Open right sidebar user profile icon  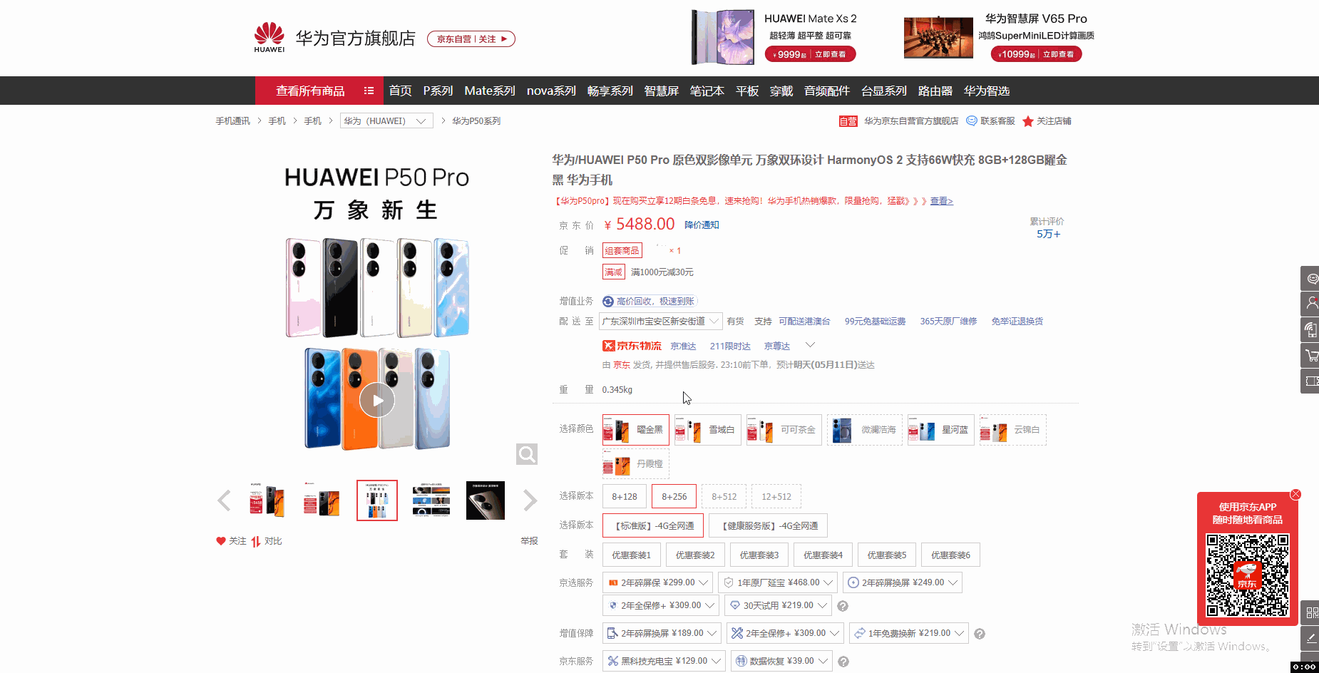(x=1310, y=304)
